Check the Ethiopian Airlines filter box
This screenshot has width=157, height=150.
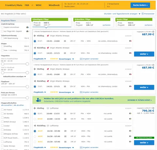click(2, 134)
